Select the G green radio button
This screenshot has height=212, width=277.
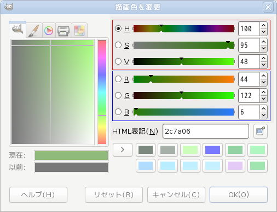[118, 95]
